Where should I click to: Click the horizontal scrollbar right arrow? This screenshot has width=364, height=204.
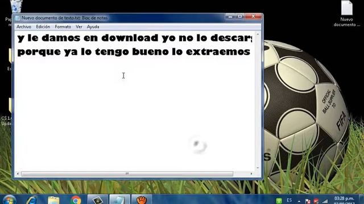tap(251, 174)
